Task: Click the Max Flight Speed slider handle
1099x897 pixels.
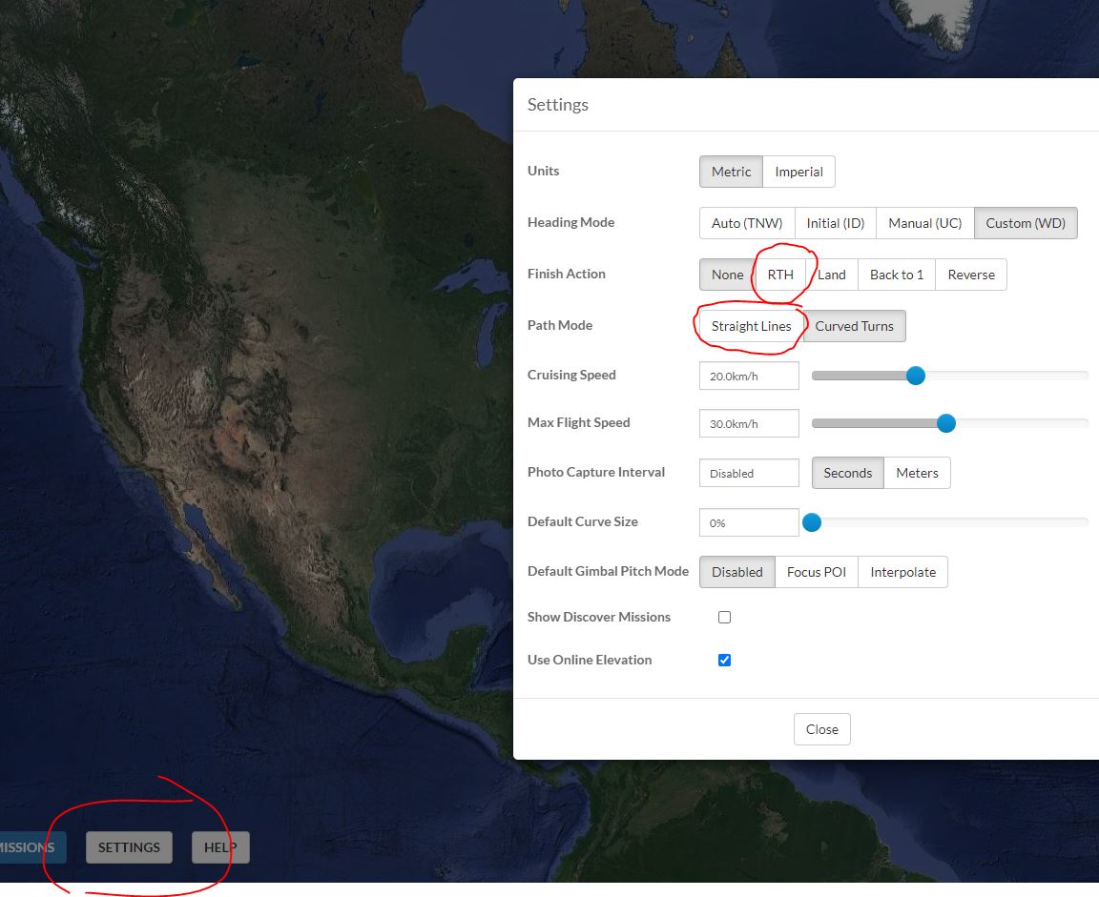Action: 946,423
